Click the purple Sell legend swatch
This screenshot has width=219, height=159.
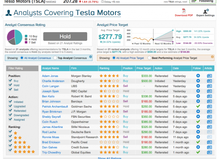coord(26,42)
